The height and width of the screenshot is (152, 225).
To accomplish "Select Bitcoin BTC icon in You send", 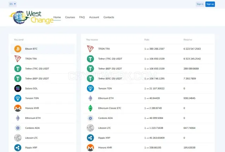I will [x=18, y=49].
